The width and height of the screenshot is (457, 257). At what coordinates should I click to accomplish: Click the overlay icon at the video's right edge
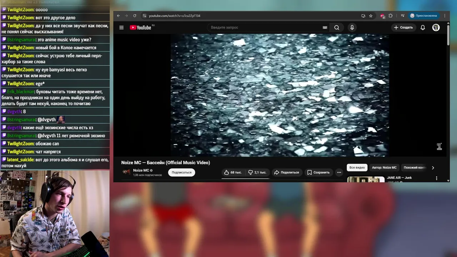[x=439, y=146]
